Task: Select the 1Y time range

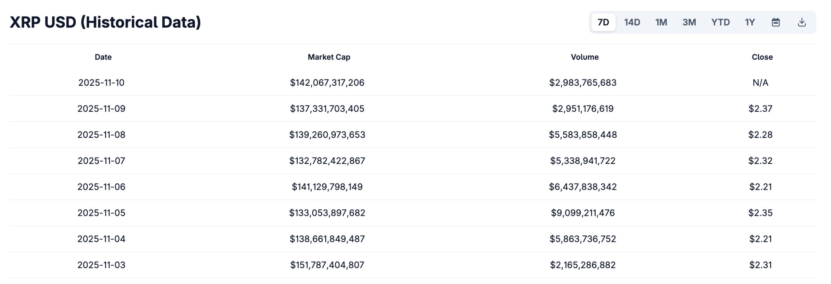Action: tap(750, 22)
